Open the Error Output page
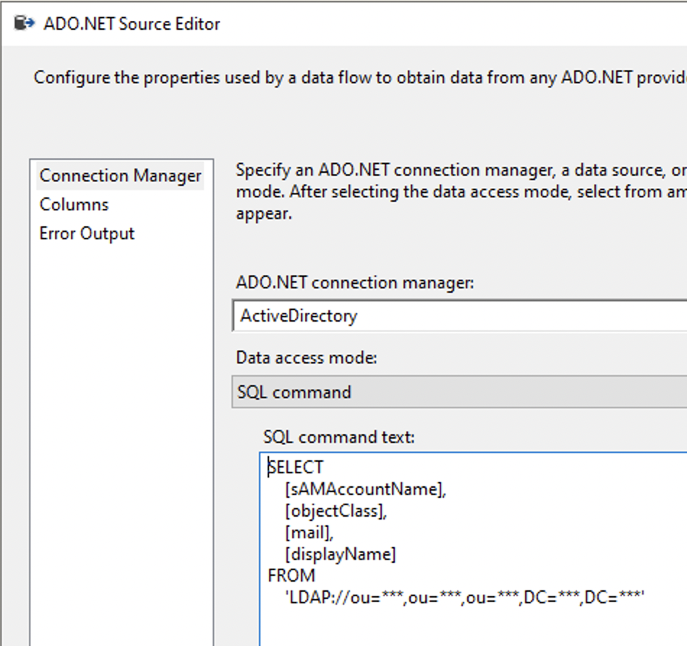This screenshot has height=646, width=687. click(87, 233)
